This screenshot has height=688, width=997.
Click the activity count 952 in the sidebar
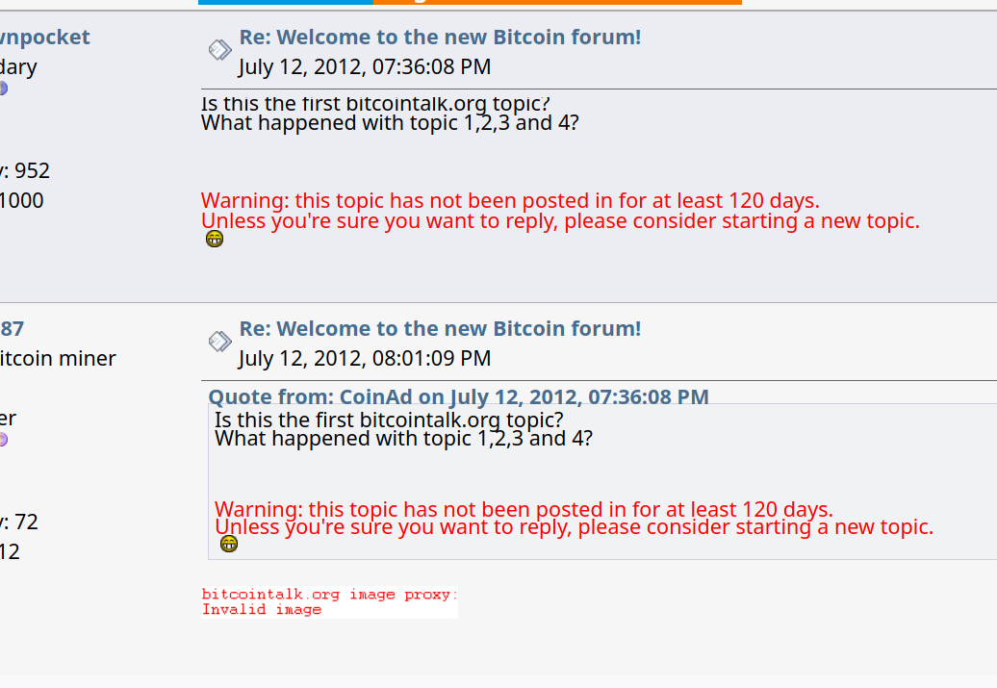click(x=32, y=171)
